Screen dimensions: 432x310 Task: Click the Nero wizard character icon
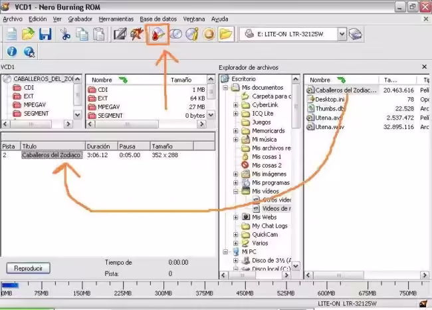(x=137, y=34)
